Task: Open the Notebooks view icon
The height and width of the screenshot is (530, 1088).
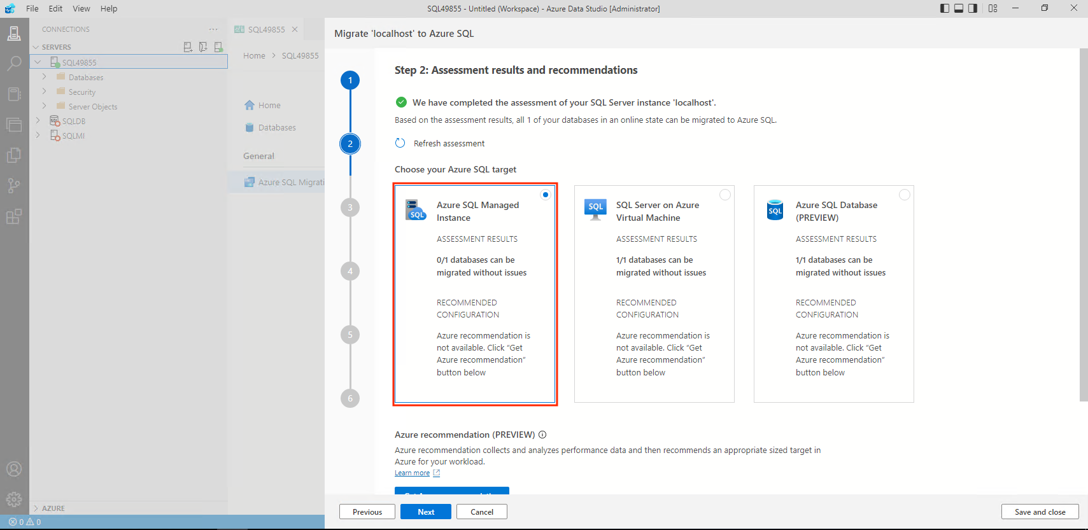Action: [14, 94]
